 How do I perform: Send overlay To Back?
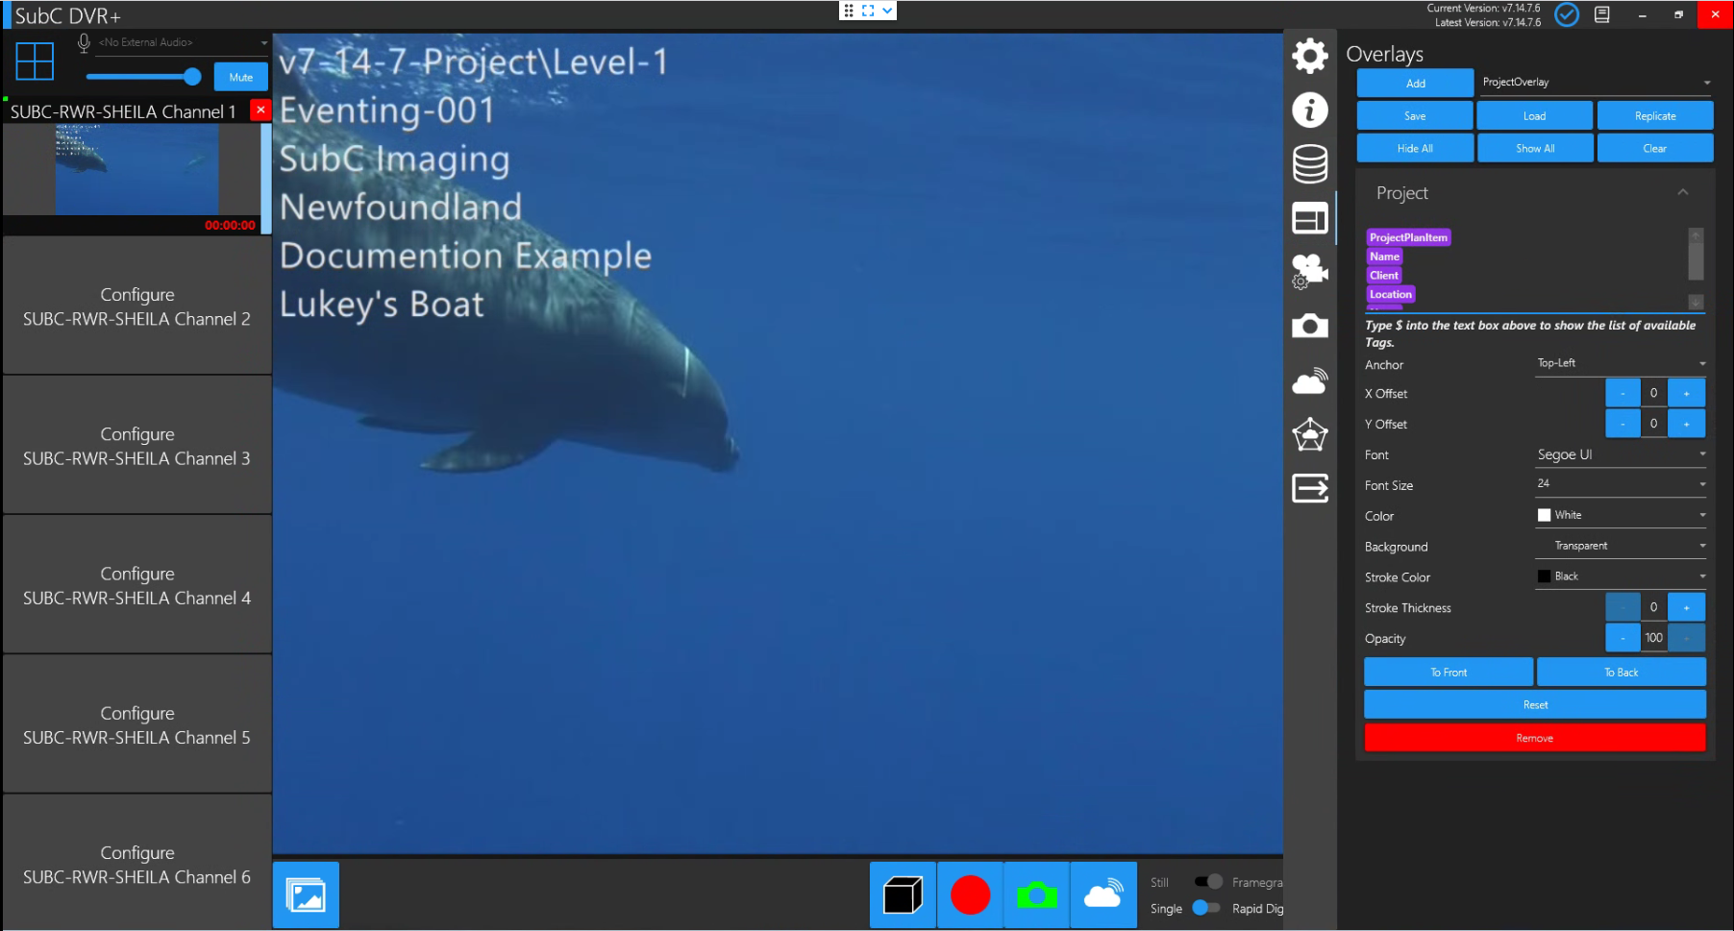click(x=1622, y=672)
